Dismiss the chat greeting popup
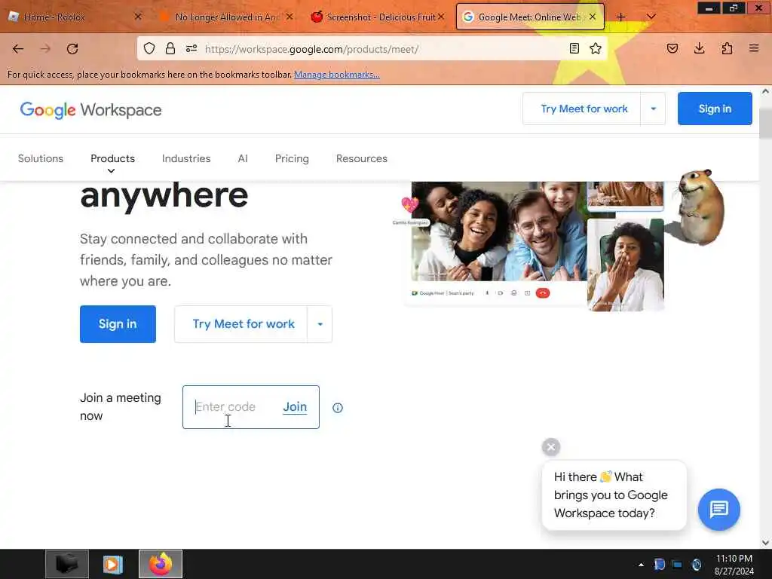 (x=551, y=447)
